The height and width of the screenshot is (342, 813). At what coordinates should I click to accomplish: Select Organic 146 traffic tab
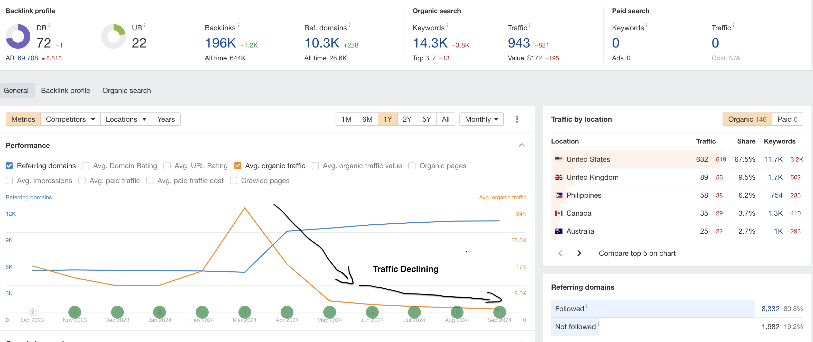747,119
